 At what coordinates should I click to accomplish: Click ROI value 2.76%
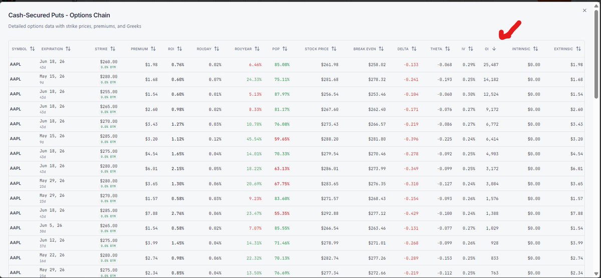(178, 213)
